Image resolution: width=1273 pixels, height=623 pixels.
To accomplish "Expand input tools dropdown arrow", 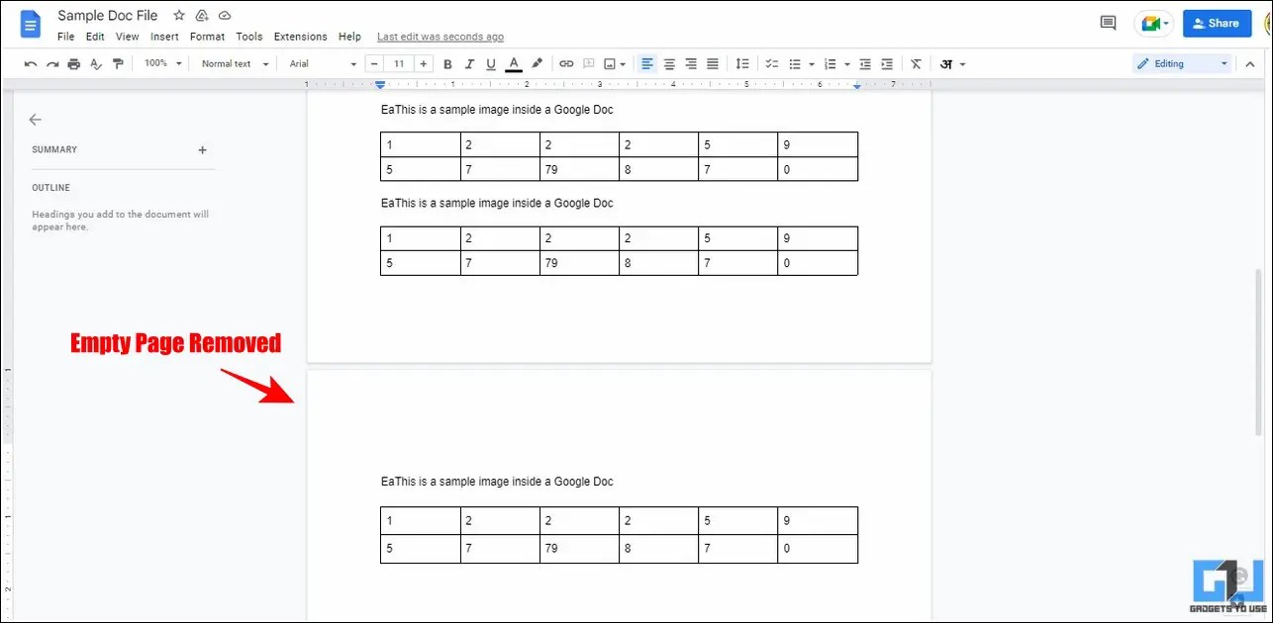I will click(962, 64).
